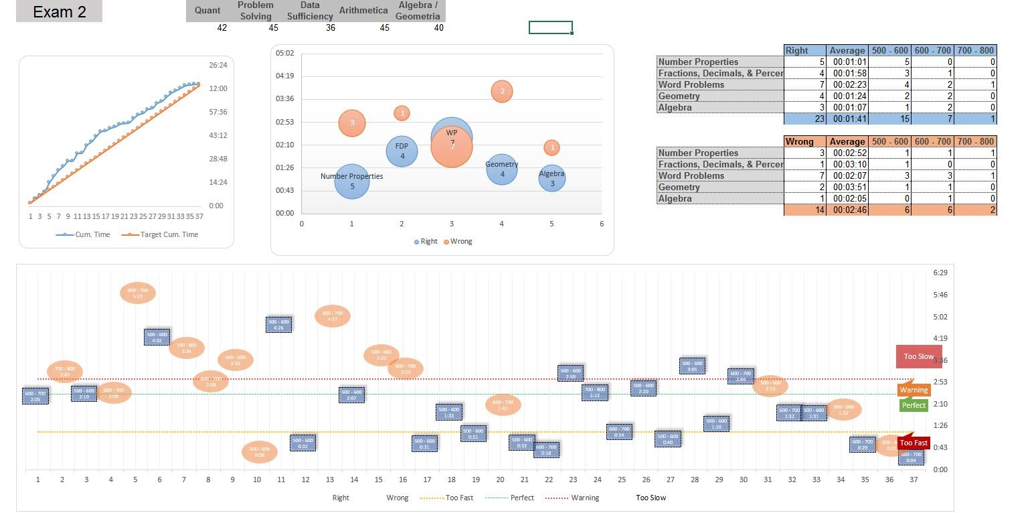
Task: Select the orange 5:23 data label
Action: point(138,293)
